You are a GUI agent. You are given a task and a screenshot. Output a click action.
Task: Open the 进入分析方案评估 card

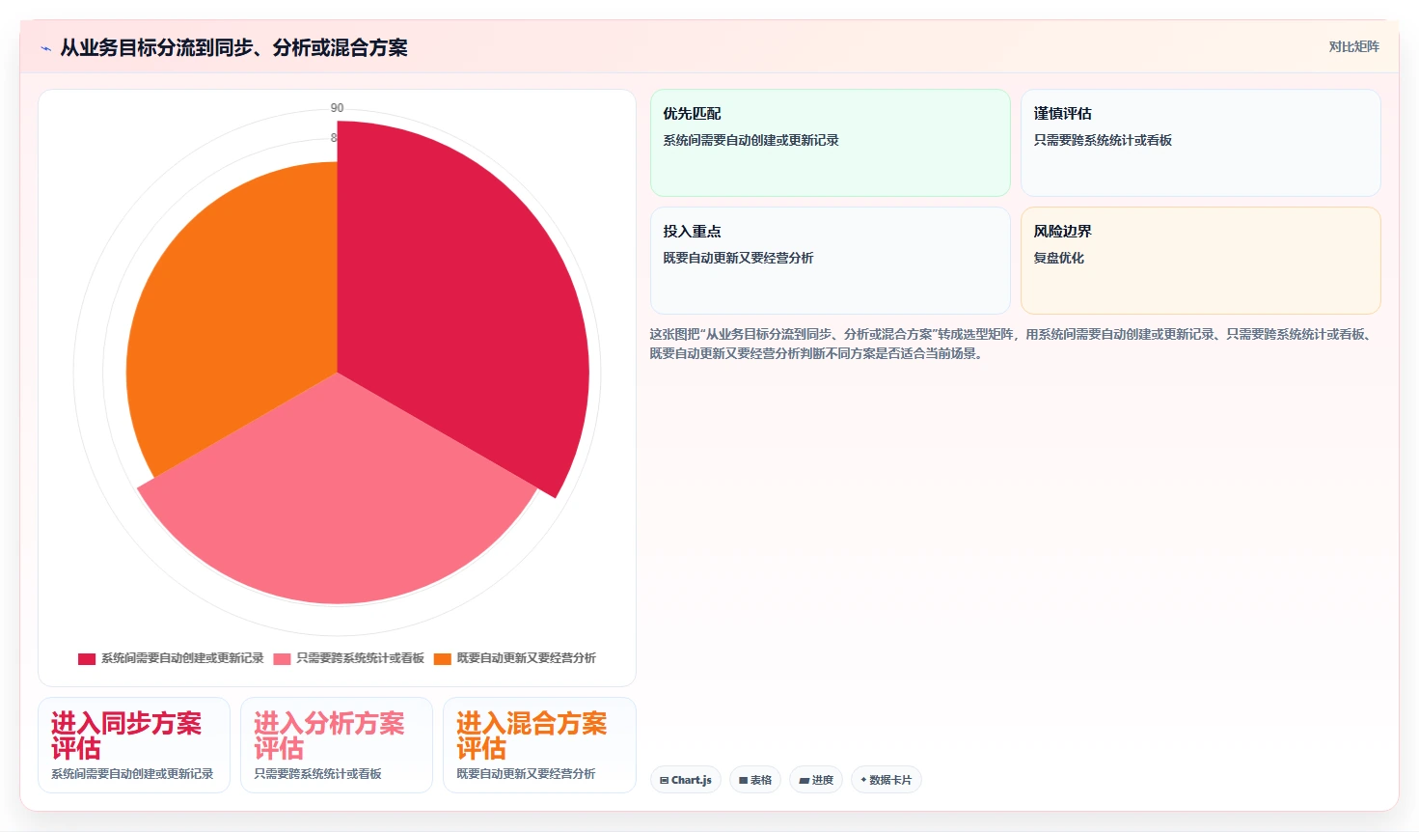click(x=337, y=745)
